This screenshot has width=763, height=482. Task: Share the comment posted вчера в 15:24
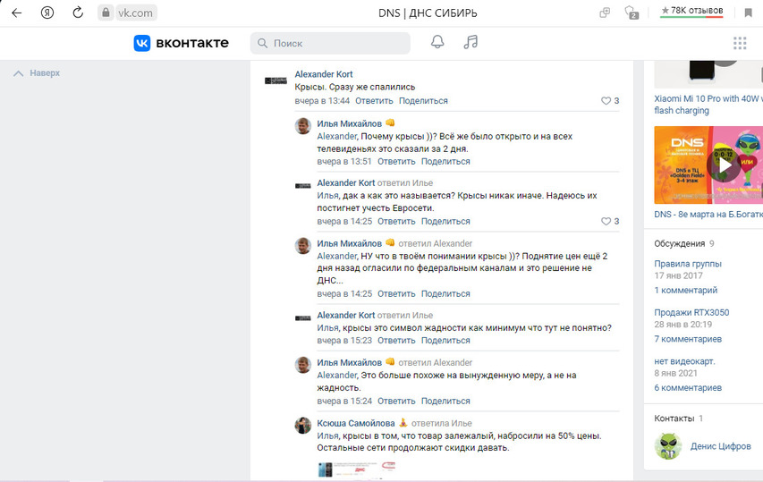click(x=445, y=402)
